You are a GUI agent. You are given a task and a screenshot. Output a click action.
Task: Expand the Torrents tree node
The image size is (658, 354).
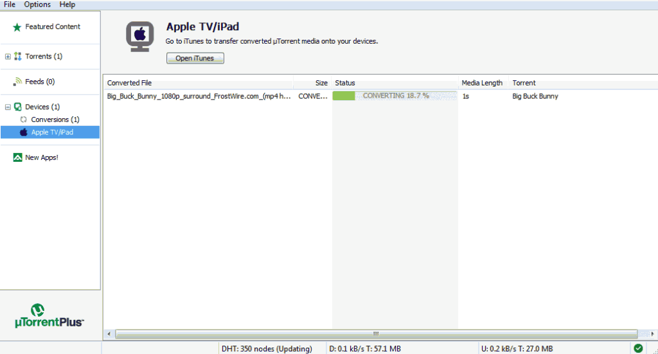tap(8, 57)
